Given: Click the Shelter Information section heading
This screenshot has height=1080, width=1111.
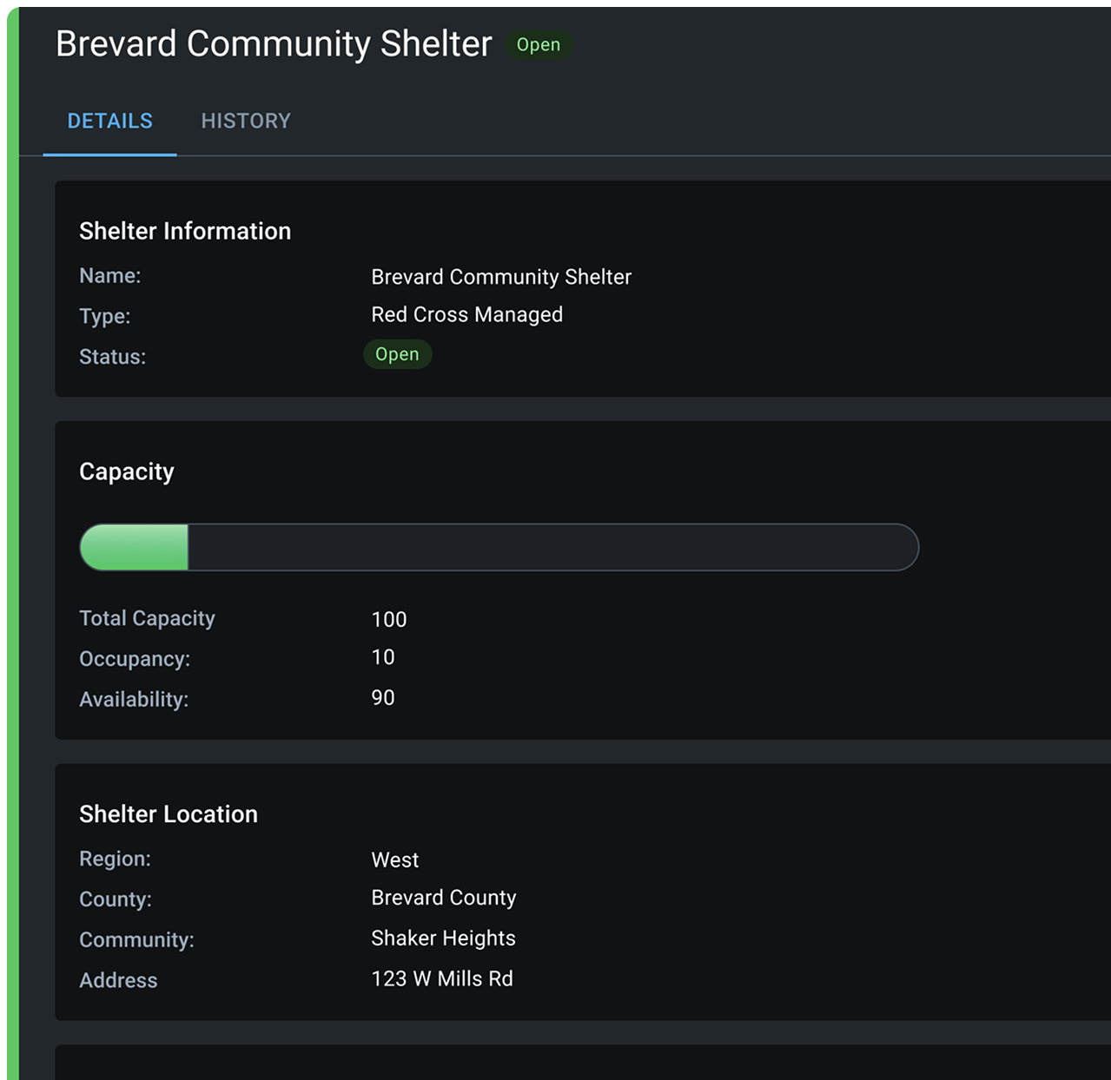Looking at the screenshot, I should tap(185, 231).
